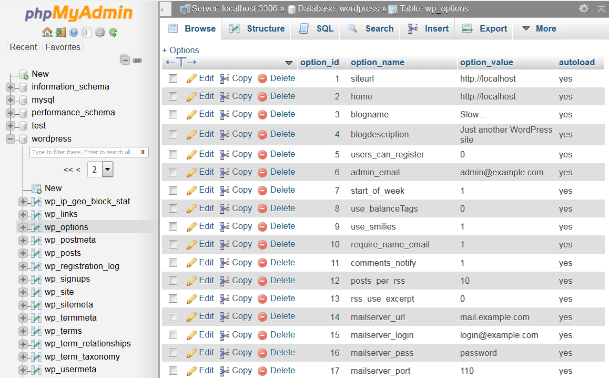
Task: Click page settings gear at top right
Action: point(584,8)
